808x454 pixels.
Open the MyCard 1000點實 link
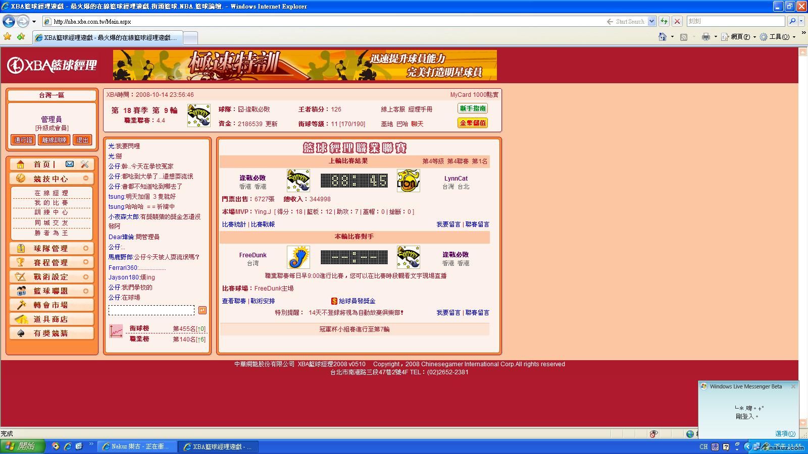click(474, 95)
